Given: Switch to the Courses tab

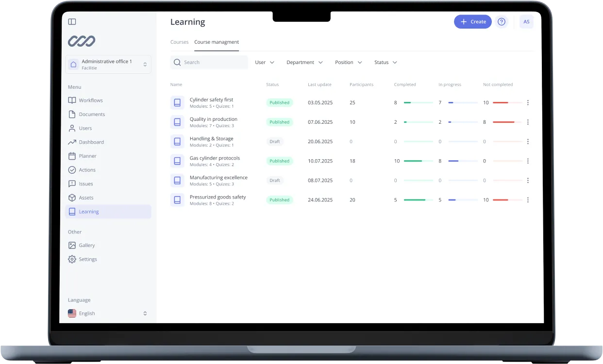Looking at the screenshot, I should click(x=179, y=42).
